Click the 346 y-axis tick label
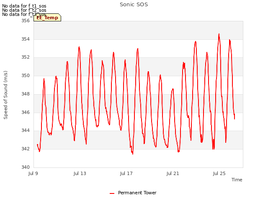 (26, 112)
